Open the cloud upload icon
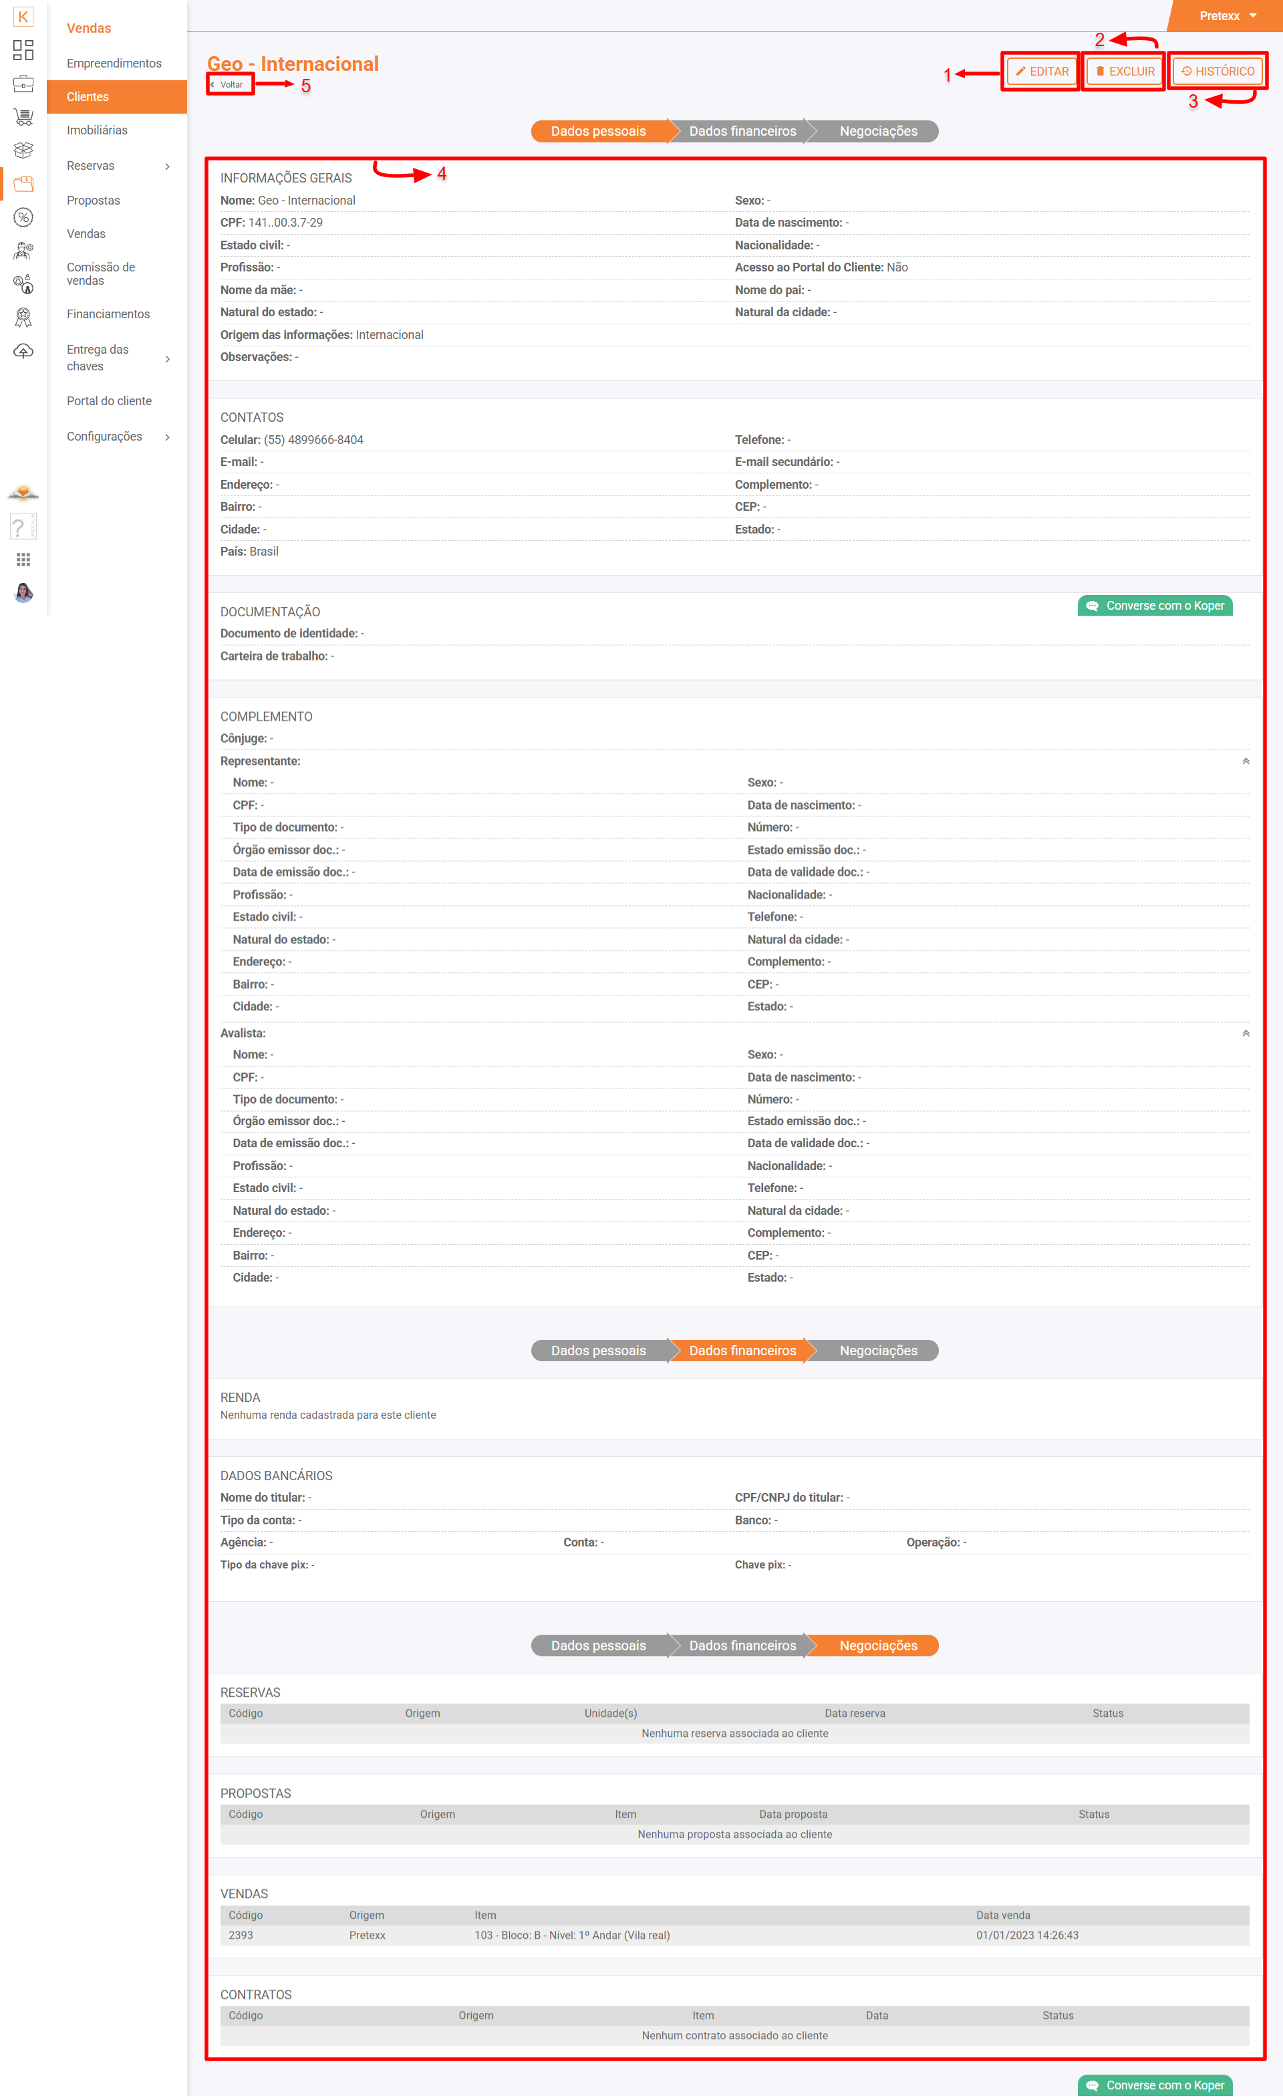 23,351
